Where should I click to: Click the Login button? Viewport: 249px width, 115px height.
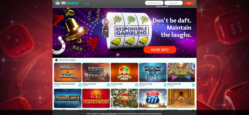coord(189,3)
